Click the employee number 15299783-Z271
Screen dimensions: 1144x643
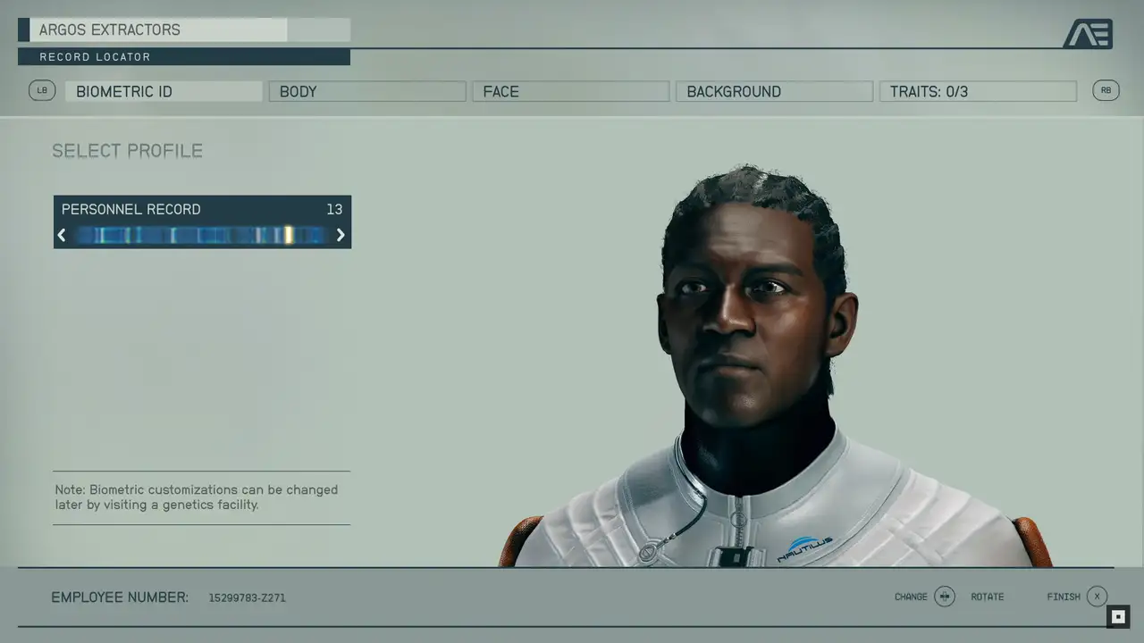point(247,597)
